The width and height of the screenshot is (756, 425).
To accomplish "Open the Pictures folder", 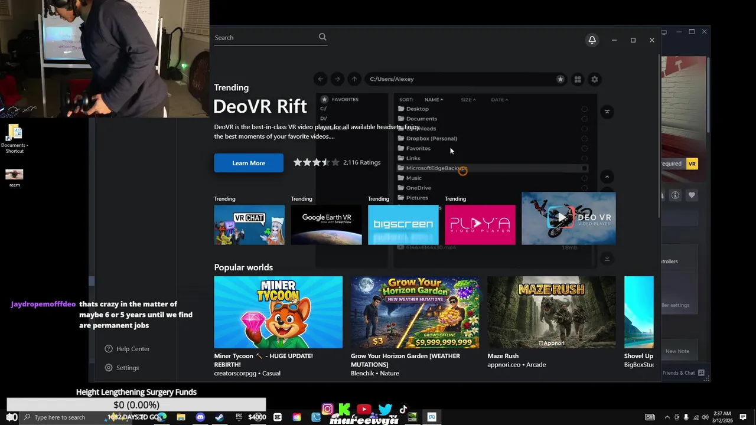I will point(413,198).
